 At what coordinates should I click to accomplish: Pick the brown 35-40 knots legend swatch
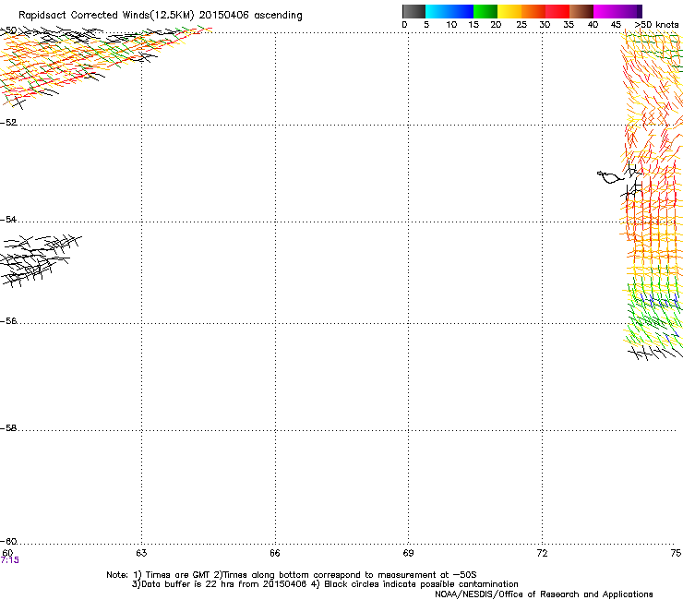coord(581,11)
